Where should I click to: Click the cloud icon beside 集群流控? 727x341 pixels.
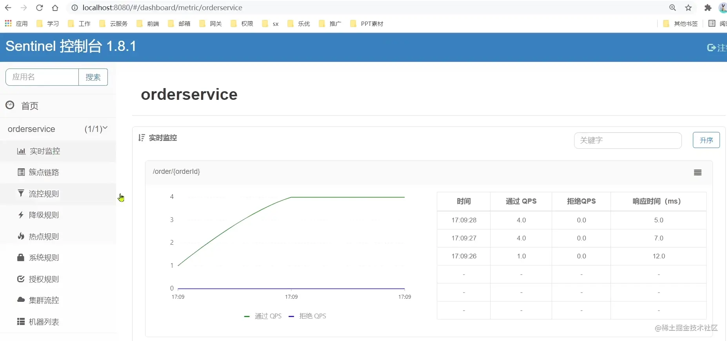coord(21,300)
